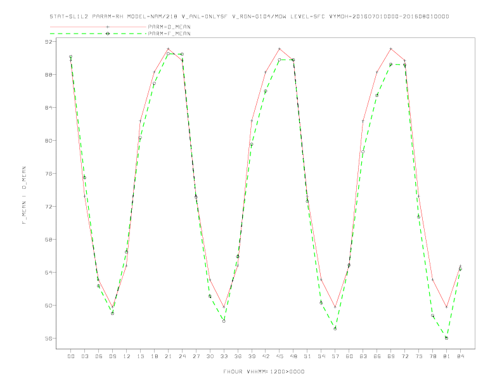The width and height of the screenshot is (502, 388).
Task: Click x-axis forecast hour label 24
Action: pyautogui.click(x=182, y=356)
